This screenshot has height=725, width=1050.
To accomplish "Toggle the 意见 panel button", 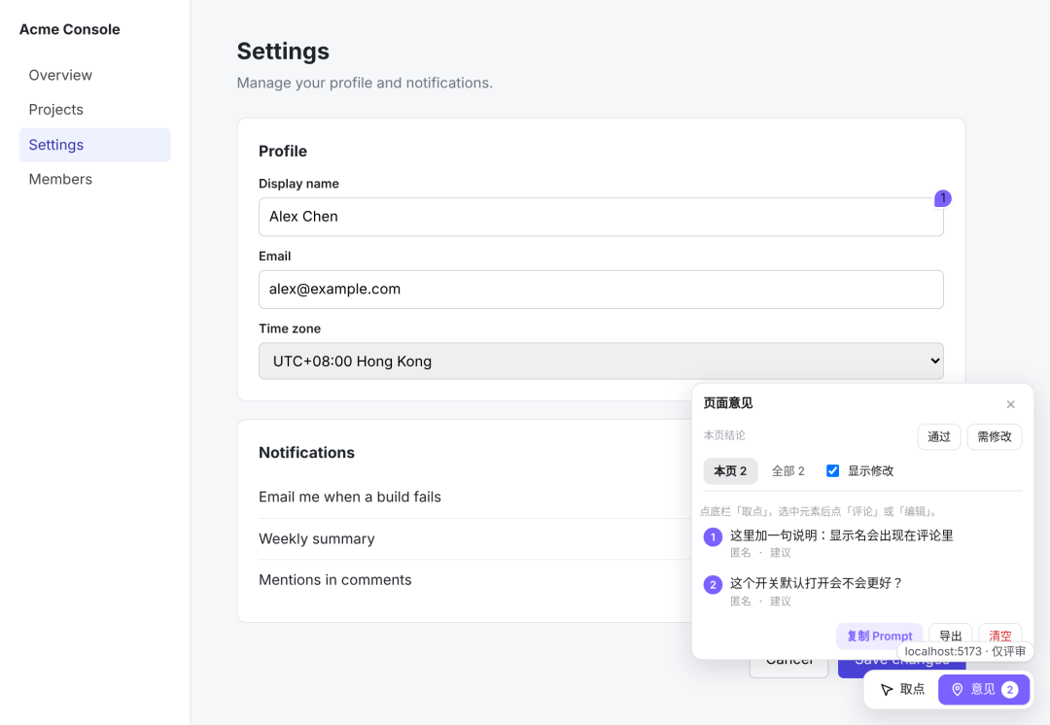I will tap(984, 689).
